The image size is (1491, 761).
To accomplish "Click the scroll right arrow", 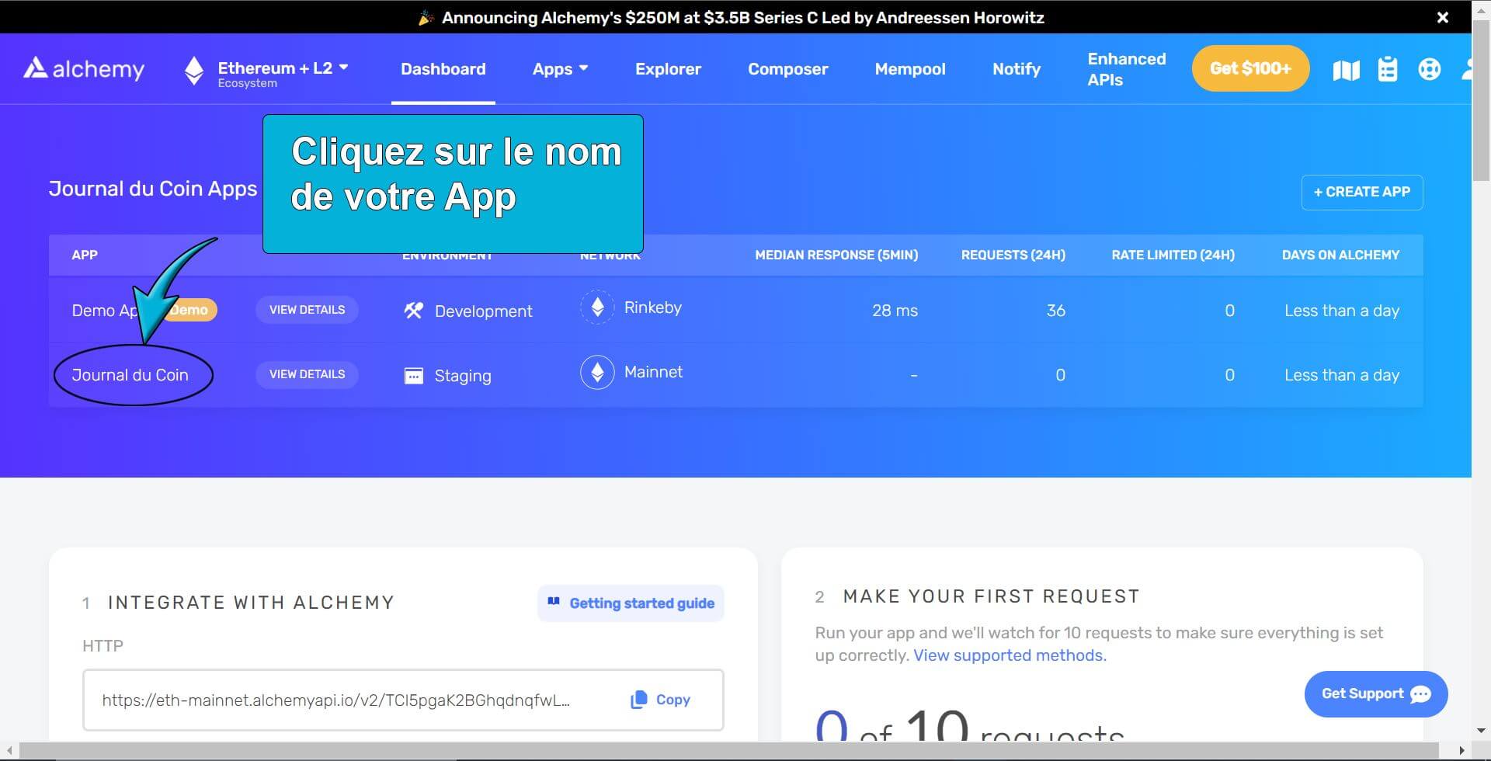I will (1462, 751).
